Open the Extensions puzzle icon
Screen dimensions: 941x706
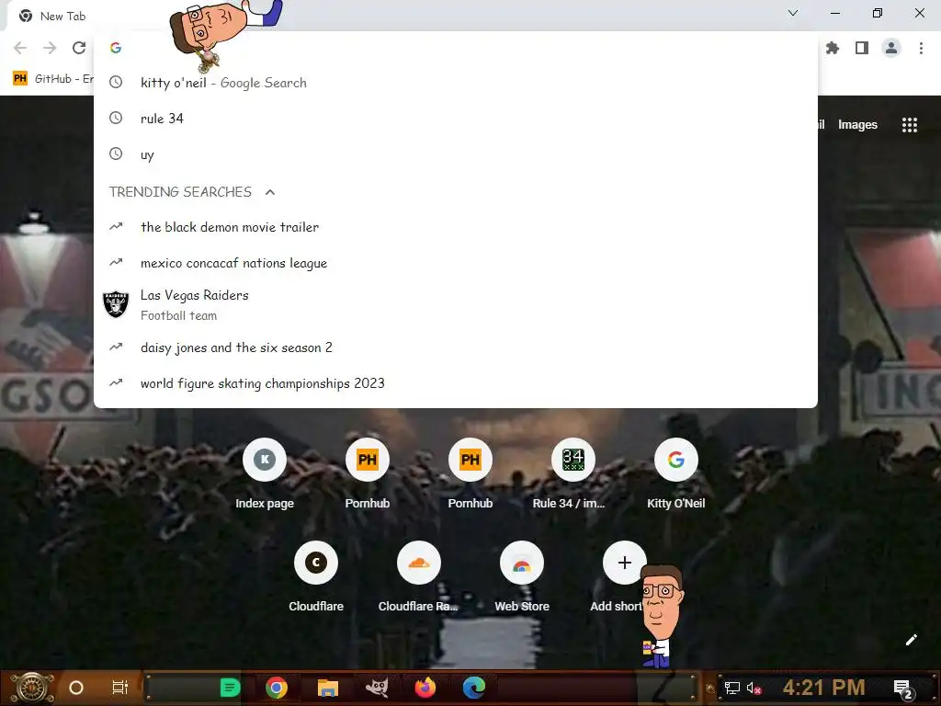(833, 48)
